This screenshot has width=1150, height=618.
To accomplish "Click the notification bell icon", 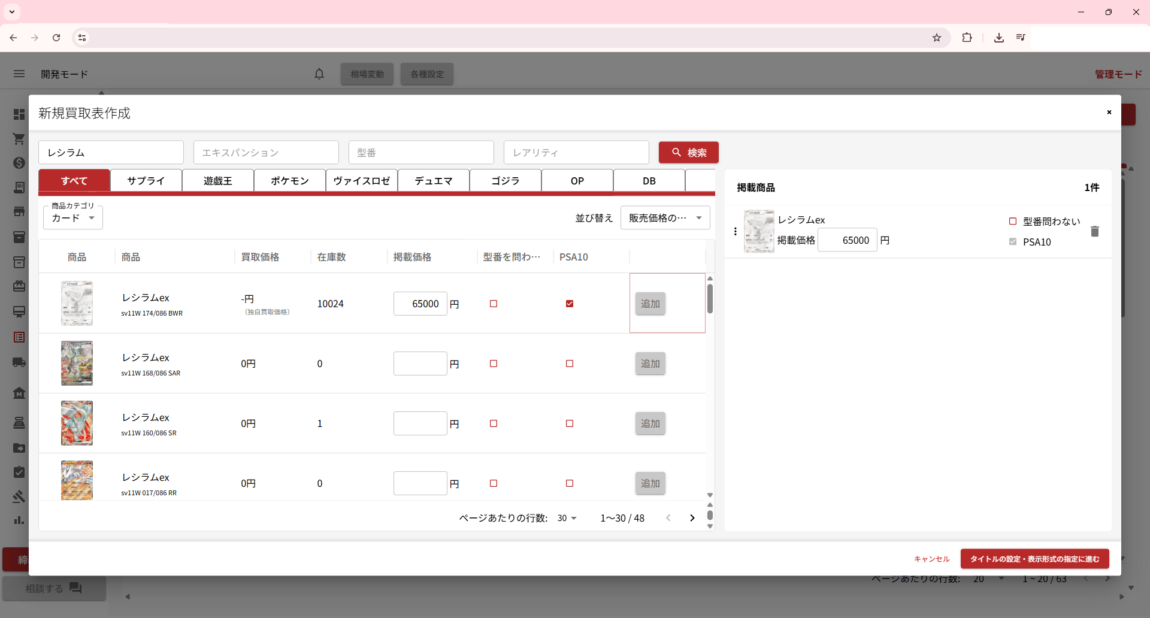I will tap(319, 74).
